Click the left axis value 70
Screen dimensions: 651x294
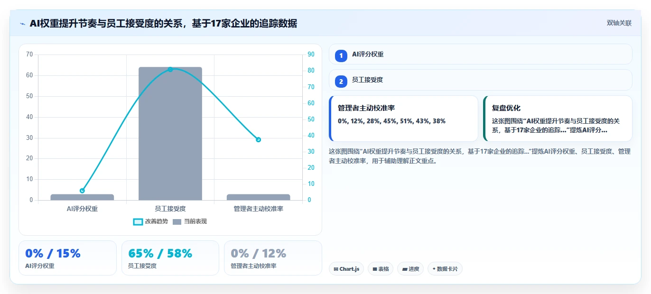(x=29, y=55)
